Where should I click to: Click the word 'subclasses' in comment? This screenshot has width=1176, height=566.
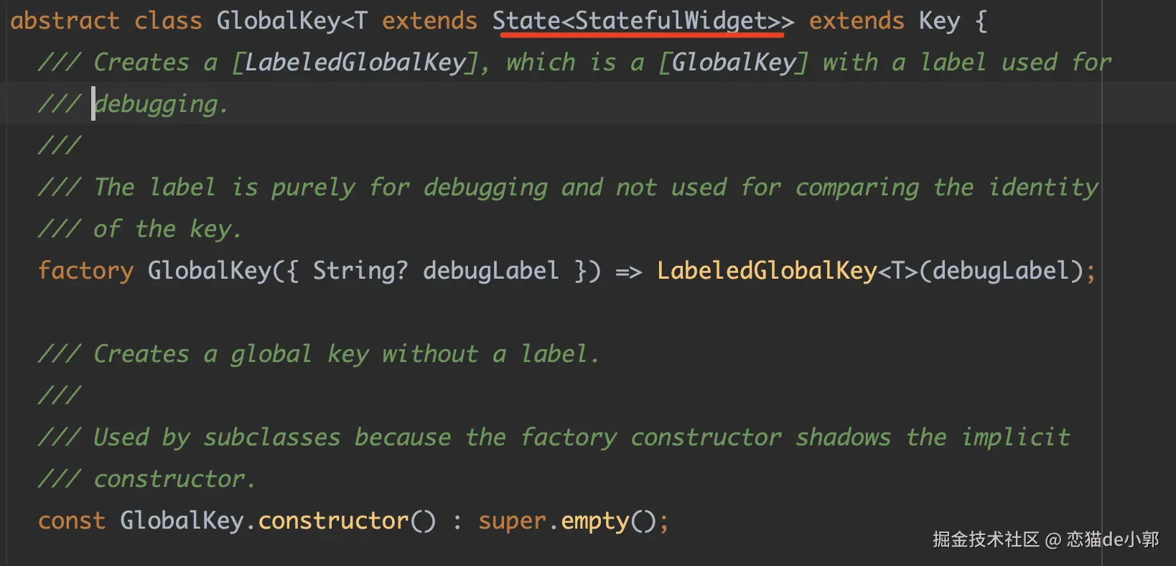pos(272,437)
